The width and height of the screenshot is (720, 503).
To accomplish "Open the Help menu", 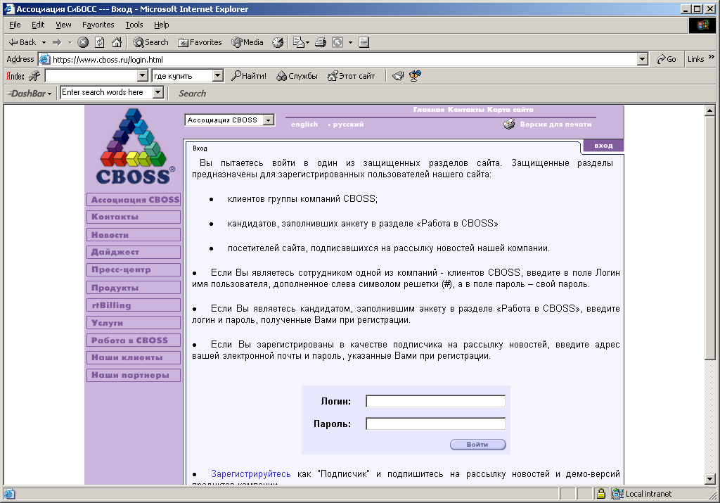I will click(x=161, y=25).
